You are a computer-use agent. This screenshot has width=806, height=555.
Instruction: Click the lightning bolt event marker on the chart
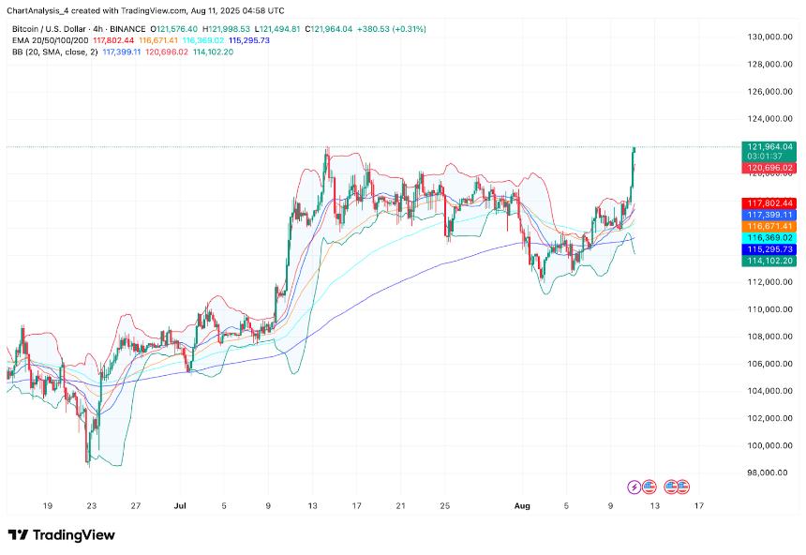(x=634, y=487)
